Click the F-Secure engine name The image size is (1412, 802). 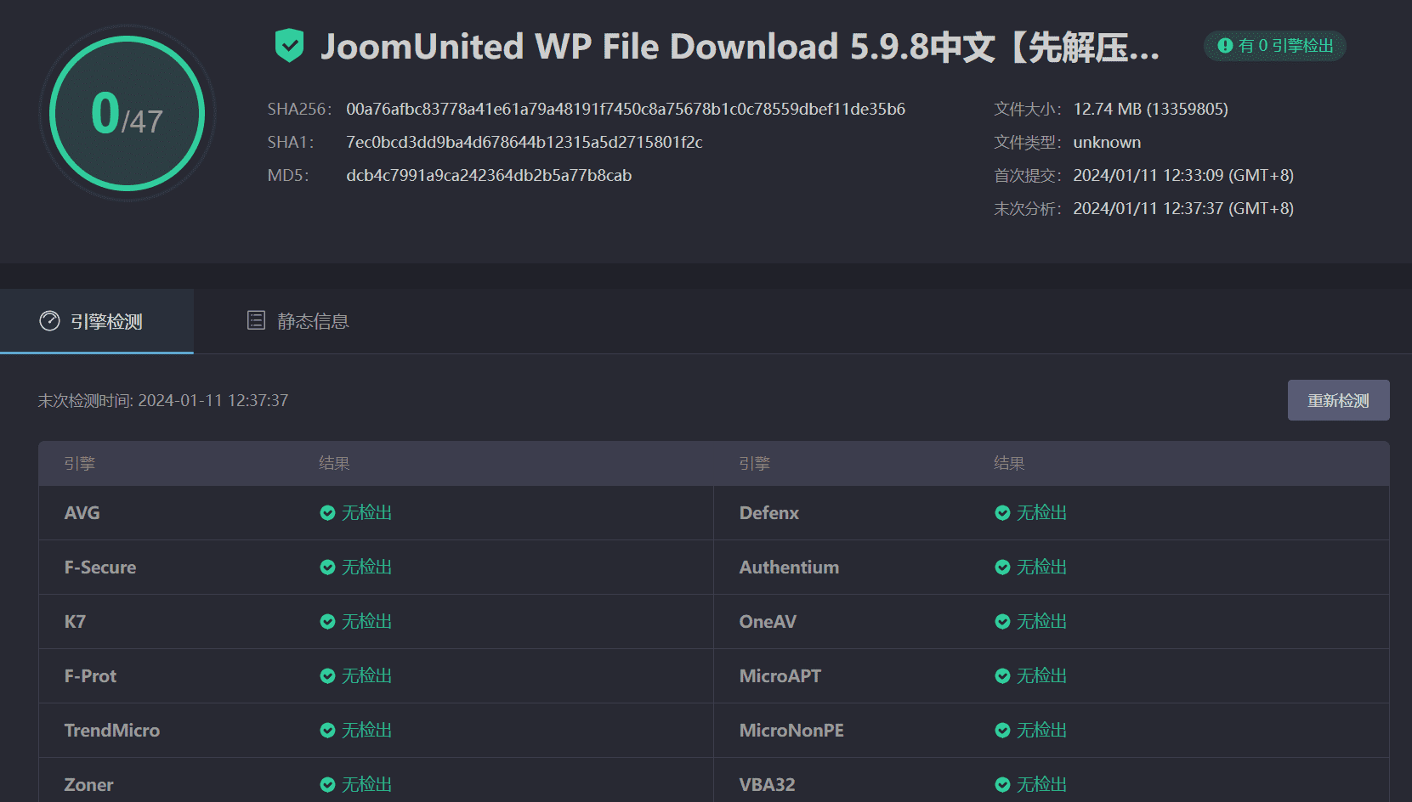click(x=100, y=568)
